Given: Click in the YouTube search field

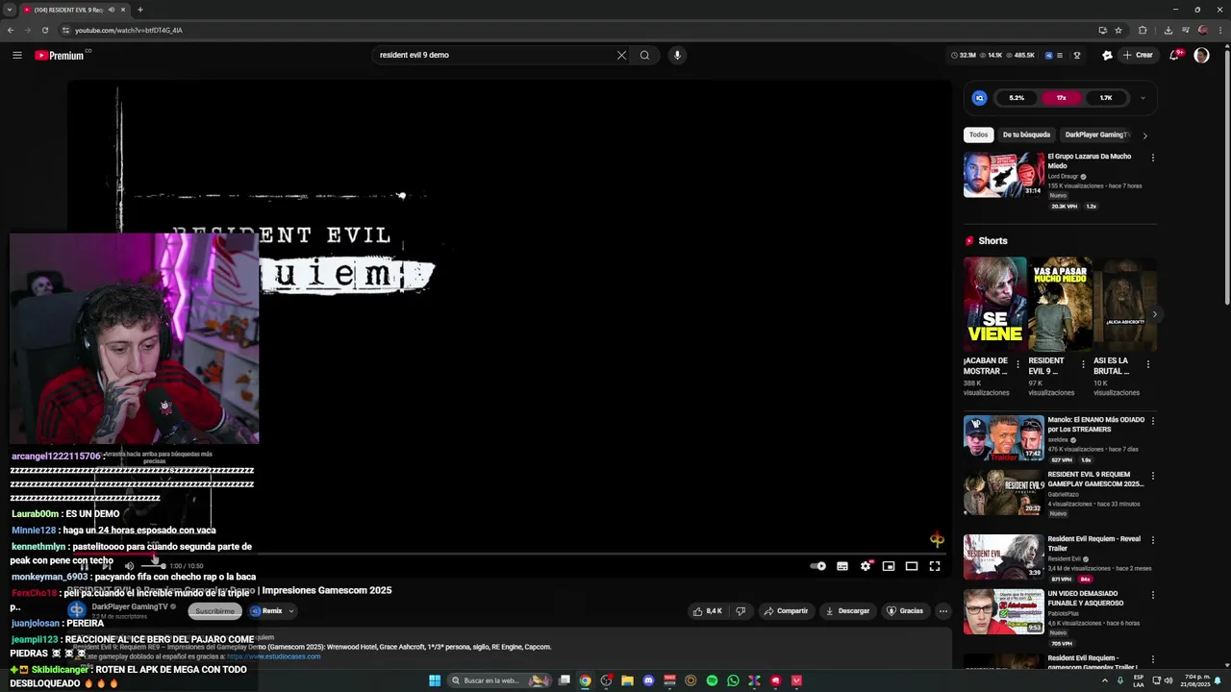Looking at the screenshot, I should [495, 55].
